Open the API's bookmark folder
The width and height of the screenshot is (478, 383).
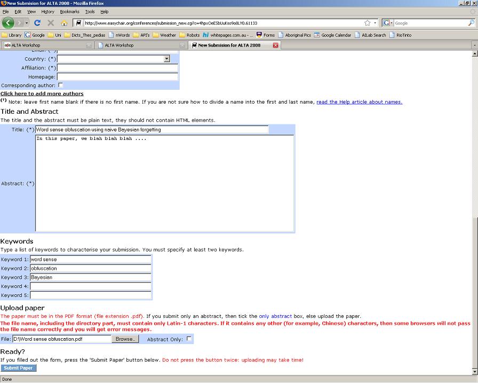tap(141, 35)
